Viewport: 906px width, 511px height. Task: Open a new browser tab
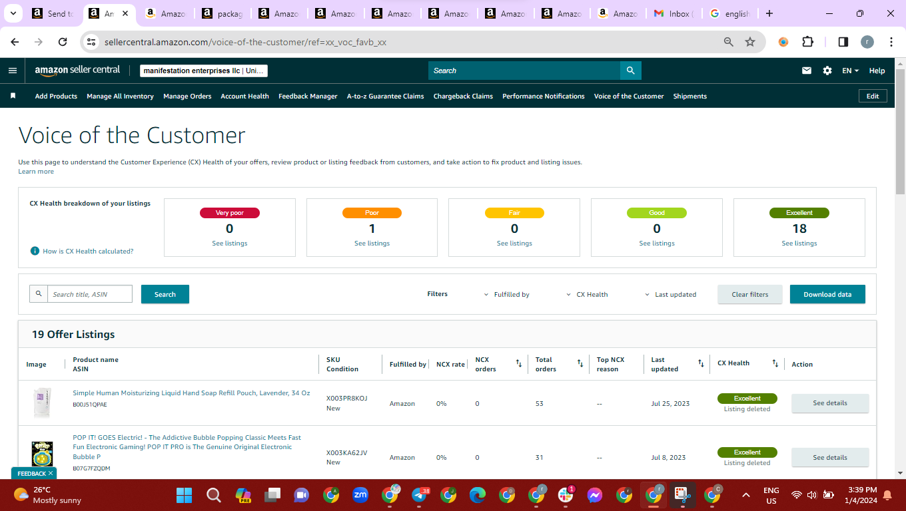(769, 13)
